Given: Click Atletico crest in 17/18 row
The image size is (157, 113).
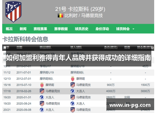Looking at the screenshot, I should coord(42,91).
